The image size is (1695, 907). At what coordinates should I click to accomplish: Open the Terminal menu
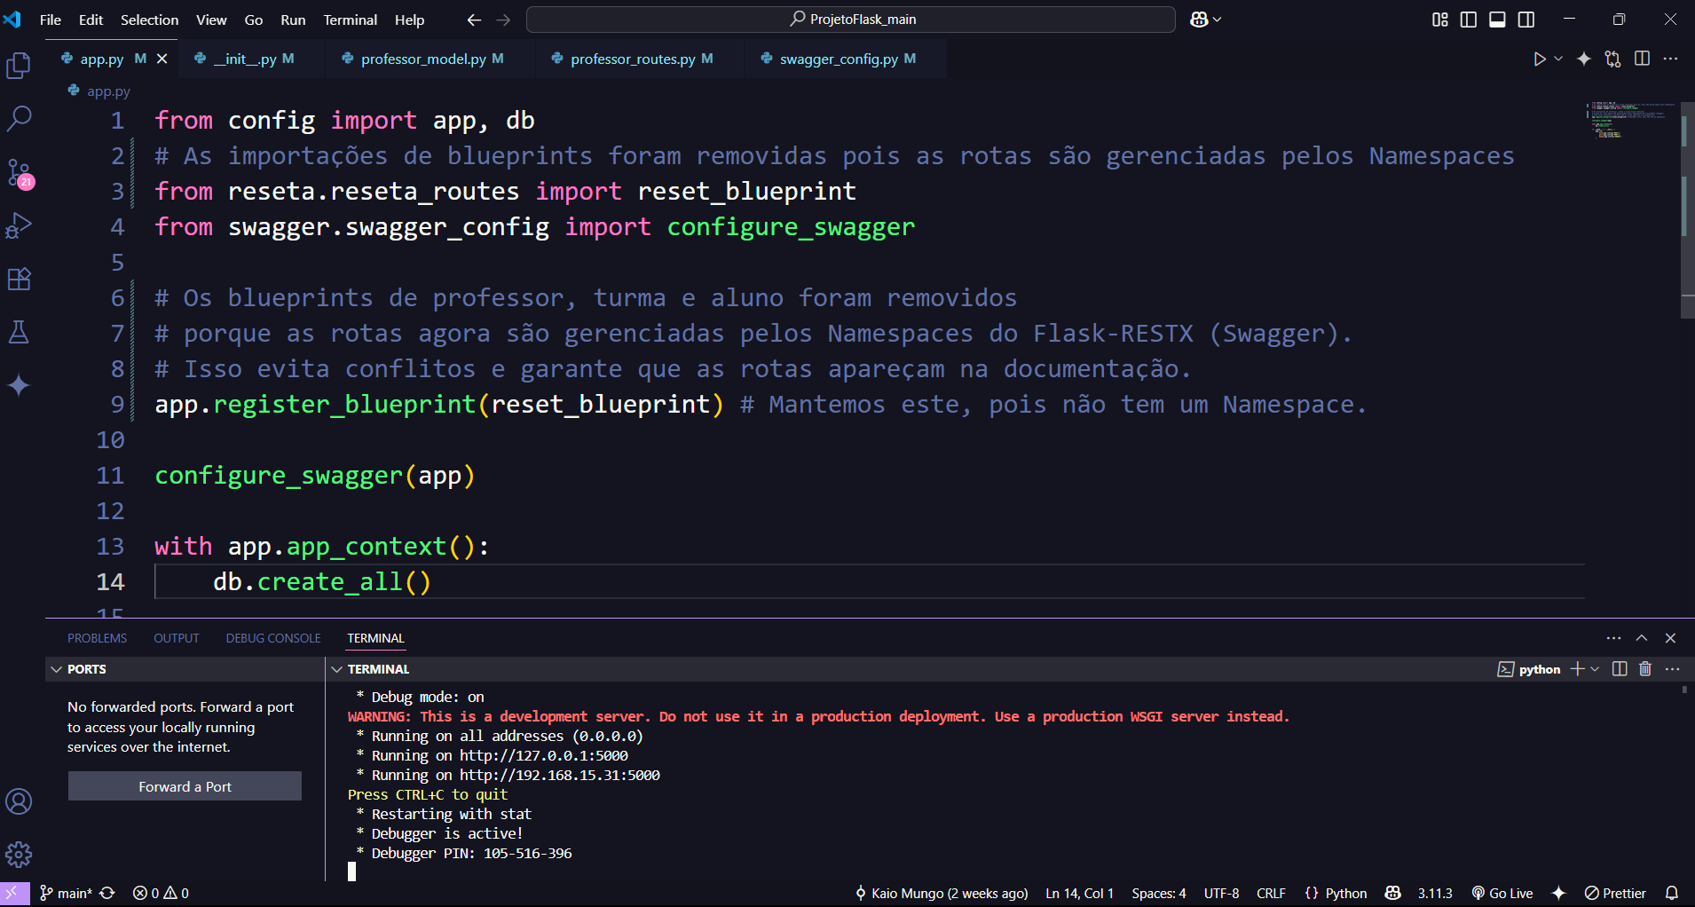[x=350, y=20]
